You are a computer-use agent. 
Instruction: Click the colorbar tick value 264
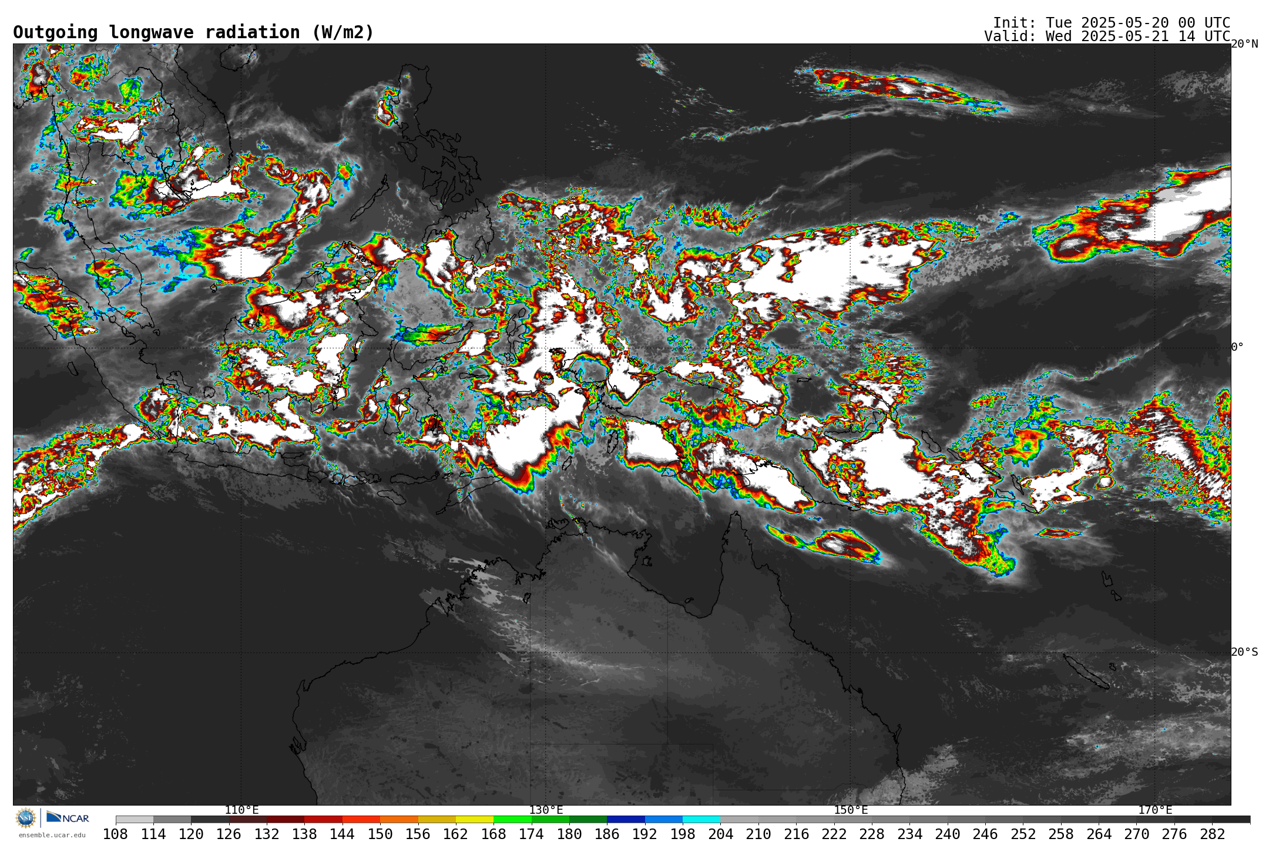click(1099, 834)
